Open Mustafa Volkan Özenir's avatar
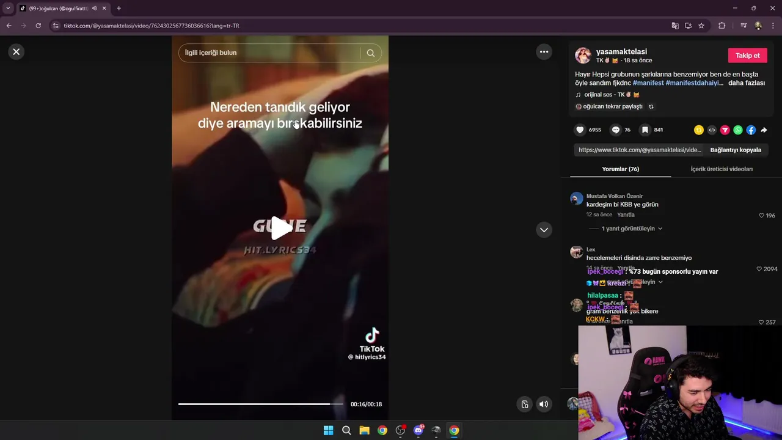The width and height of the screenshot is (782, 440). pos(577,199)
